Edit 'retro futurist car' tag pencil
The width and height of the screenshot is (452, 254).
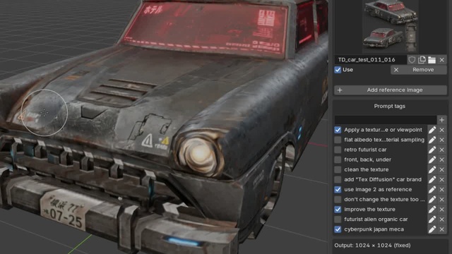[432, 150]
